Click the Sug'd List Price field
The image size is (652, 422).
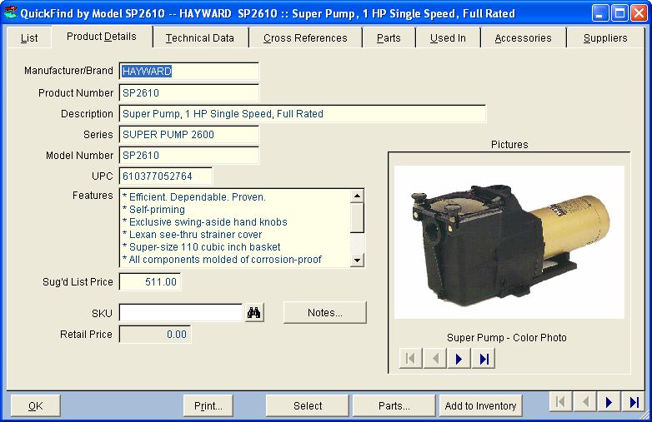pos(150,282)
